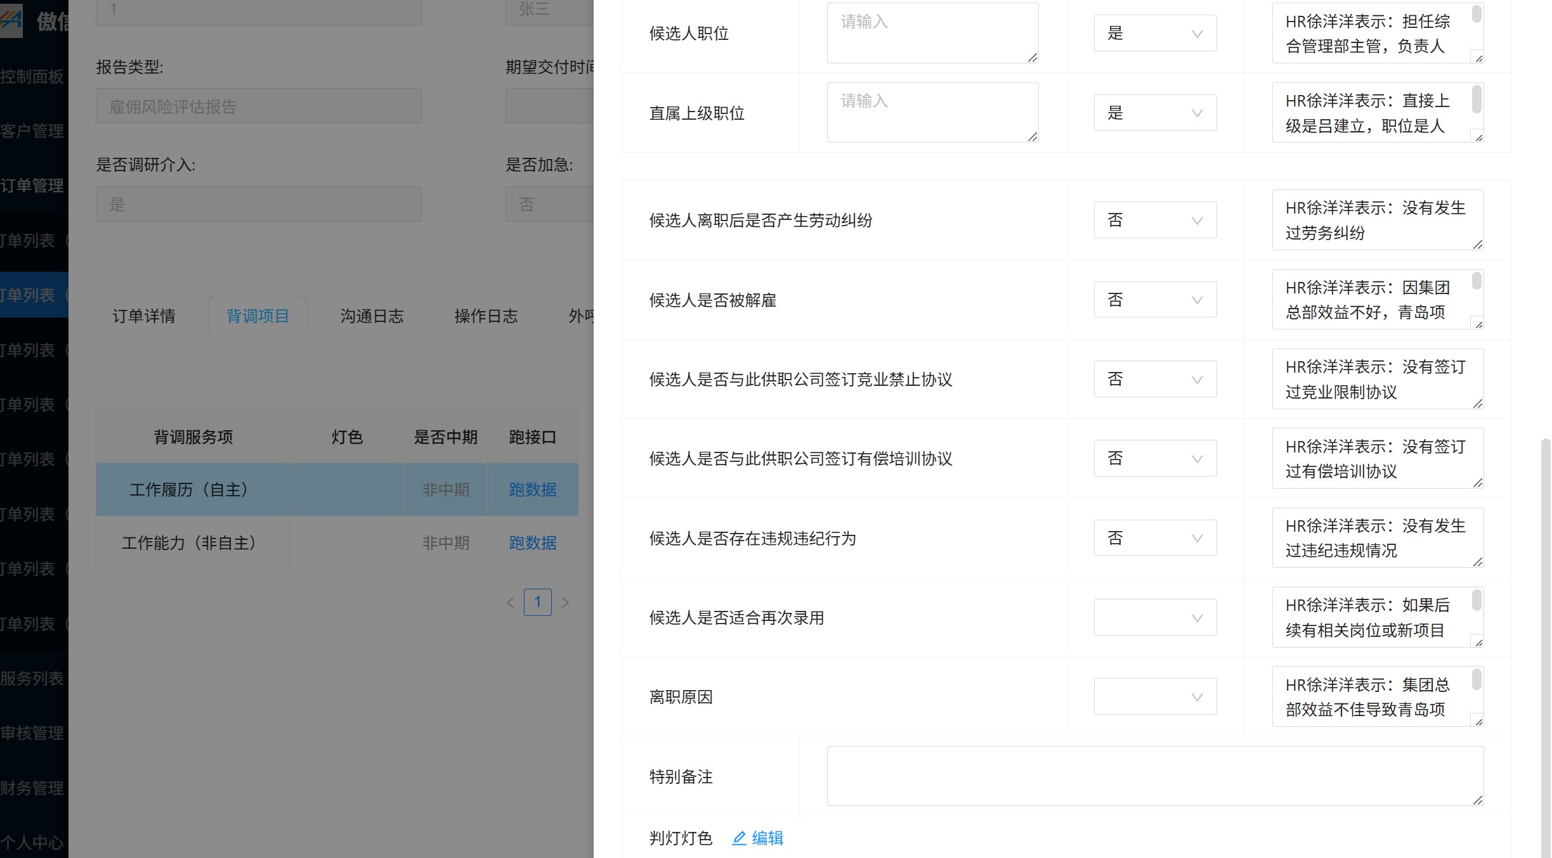Screen dimensions: 1552x858
Task: Click the 期望交付时间 field
Action: point(549,106)
